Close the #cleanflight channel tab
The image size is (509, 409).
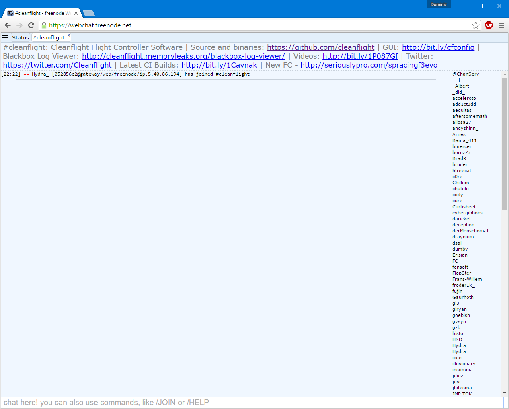pyautogui.click(x=69, y=35)
